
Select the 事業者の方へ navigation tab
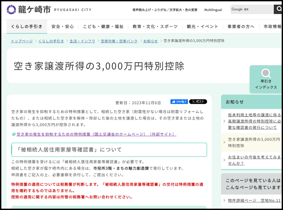(x=241, y=27)
